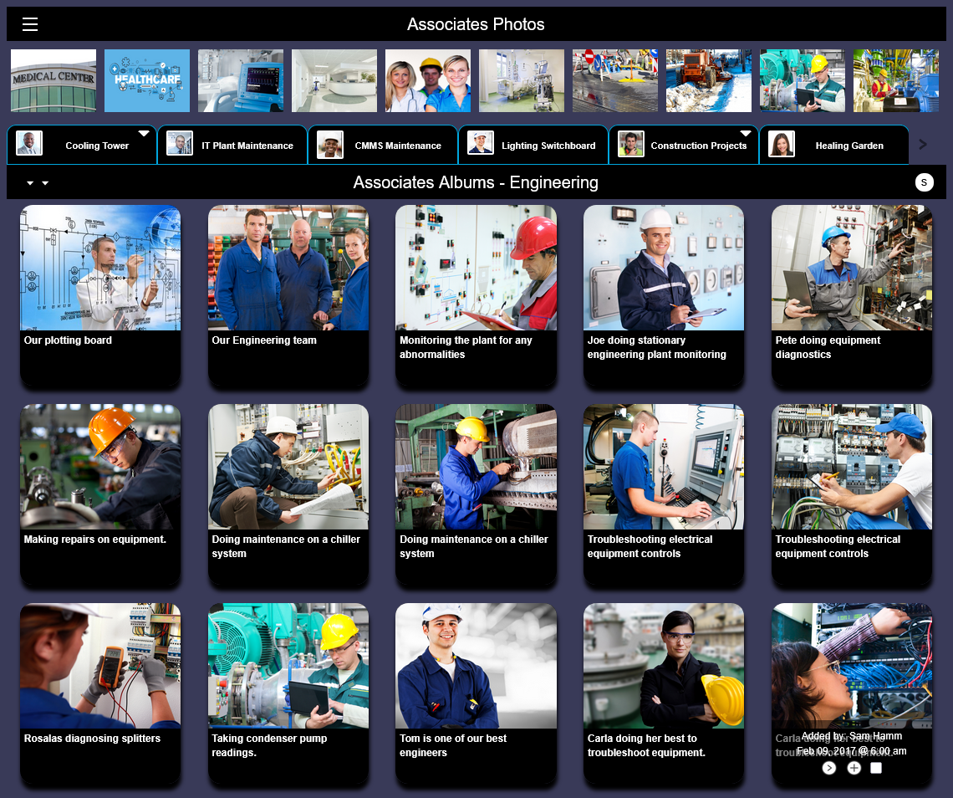The height and width of the screenshot is (798, 953).
Task: Click the plus icon on hovered photo card
Action: pyautogui.click(x=854, y=768)
